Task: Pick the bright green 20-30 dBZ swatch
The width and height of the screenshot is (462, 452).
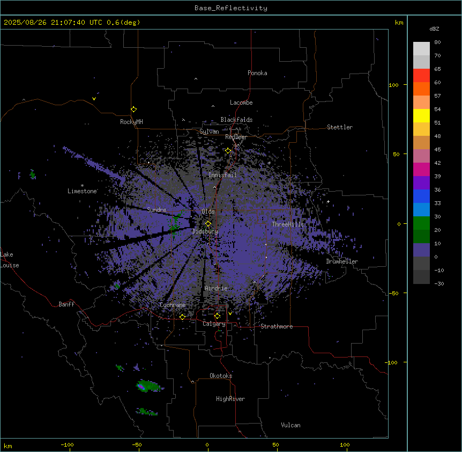Action: point(421,223)
